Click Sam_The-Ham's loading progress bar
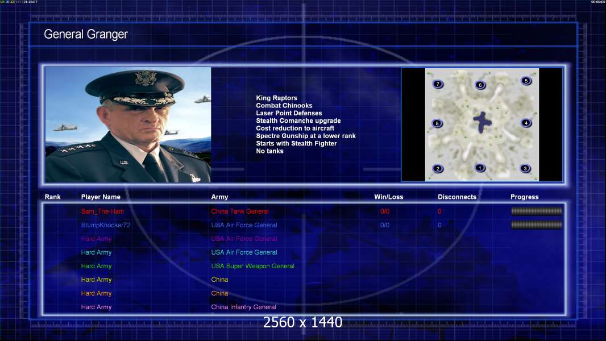Image resolution: width=606 pixels, height=341 pixels. point(537,211)
